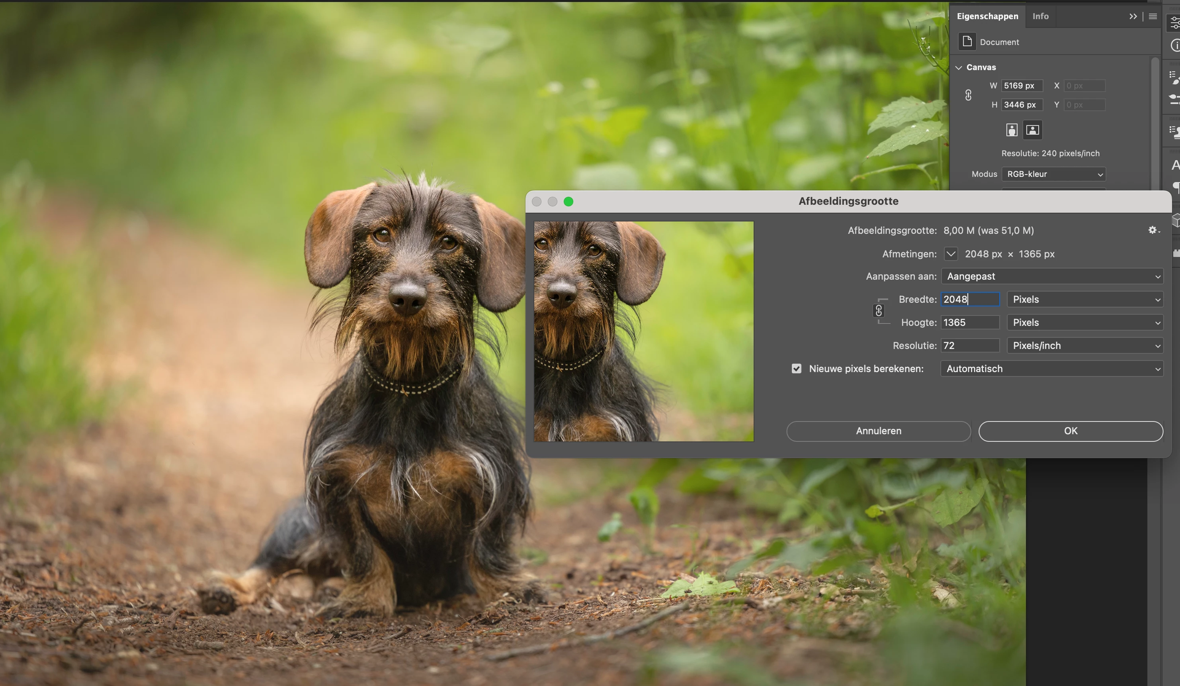
Task: Open the Automatisch resampling method dropdown
Action: tap(1052, 369)
